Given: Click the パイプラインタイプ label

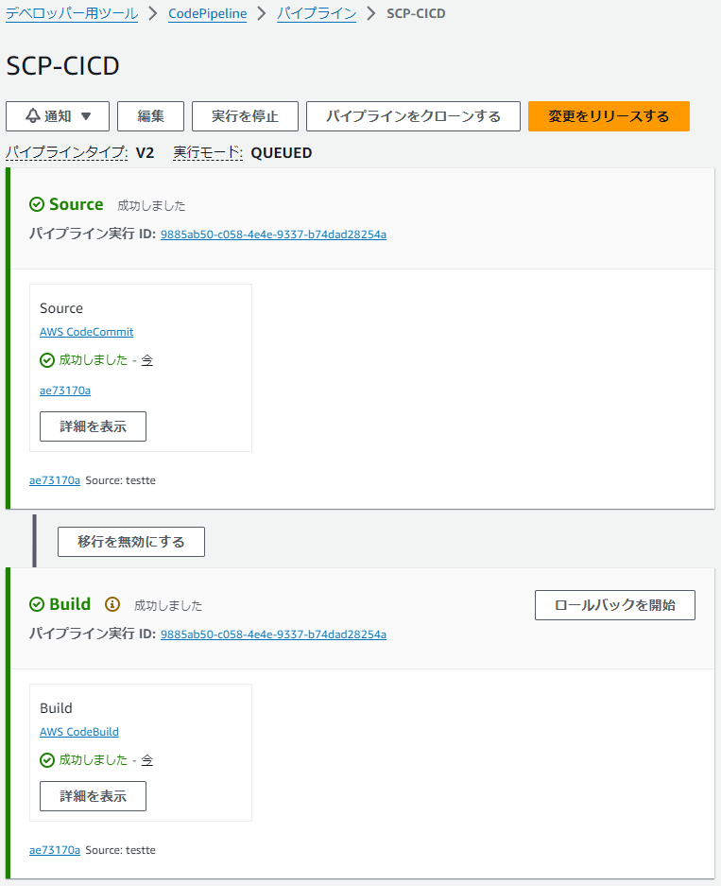Looking at the screenshot, I should [x=67, y=152].
